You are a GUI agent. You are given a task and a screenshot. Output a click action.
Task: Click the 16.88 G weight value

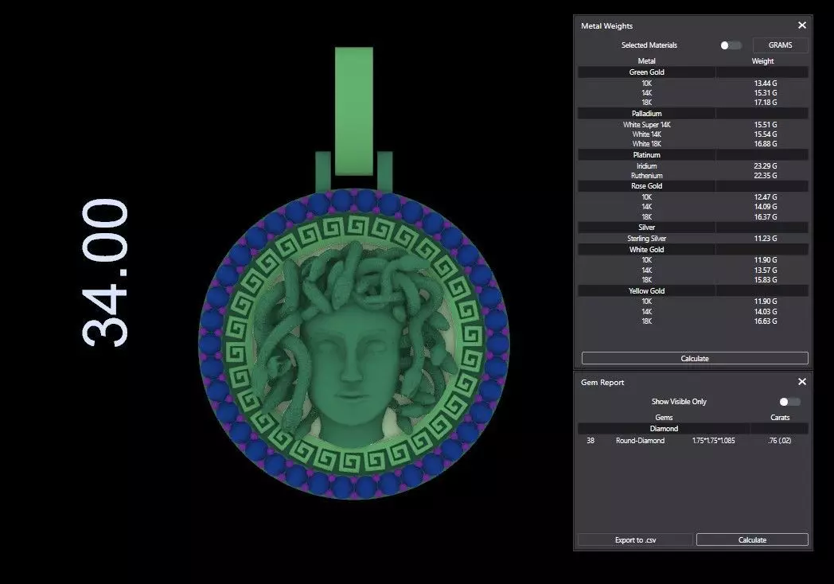tap(766, 144)
